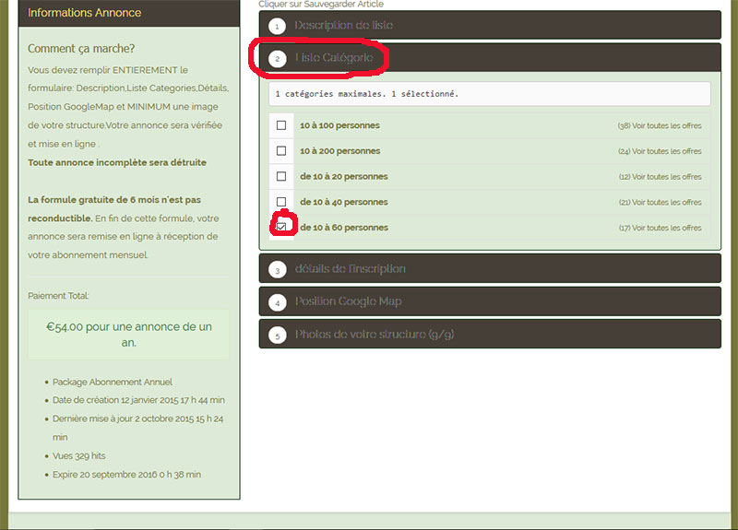This screenshot has width=738, height=530.
Task: Uncheck the de 10 à 60 personnes checkbox
Action: point(281,227)
